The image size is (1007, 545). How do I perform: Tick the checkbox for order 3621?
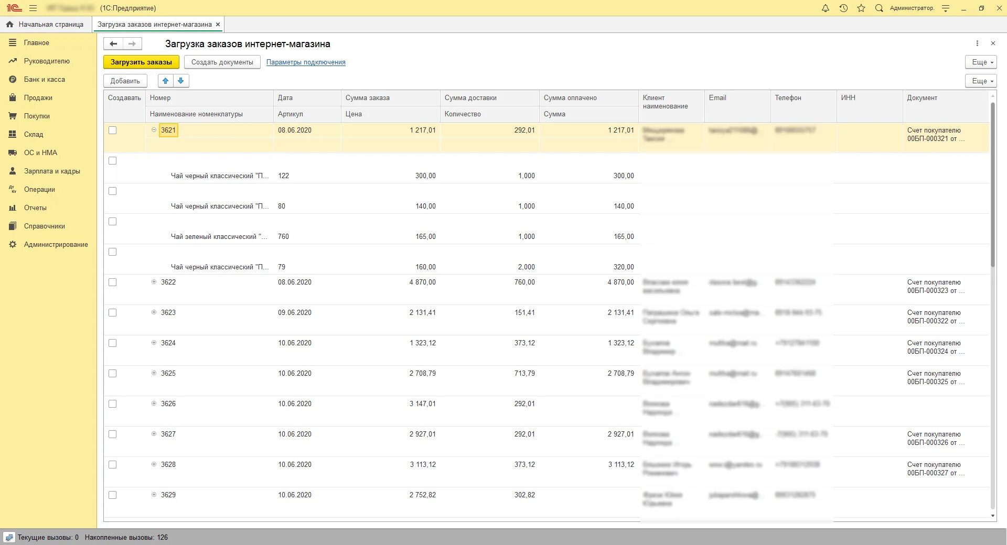(112, 130)
